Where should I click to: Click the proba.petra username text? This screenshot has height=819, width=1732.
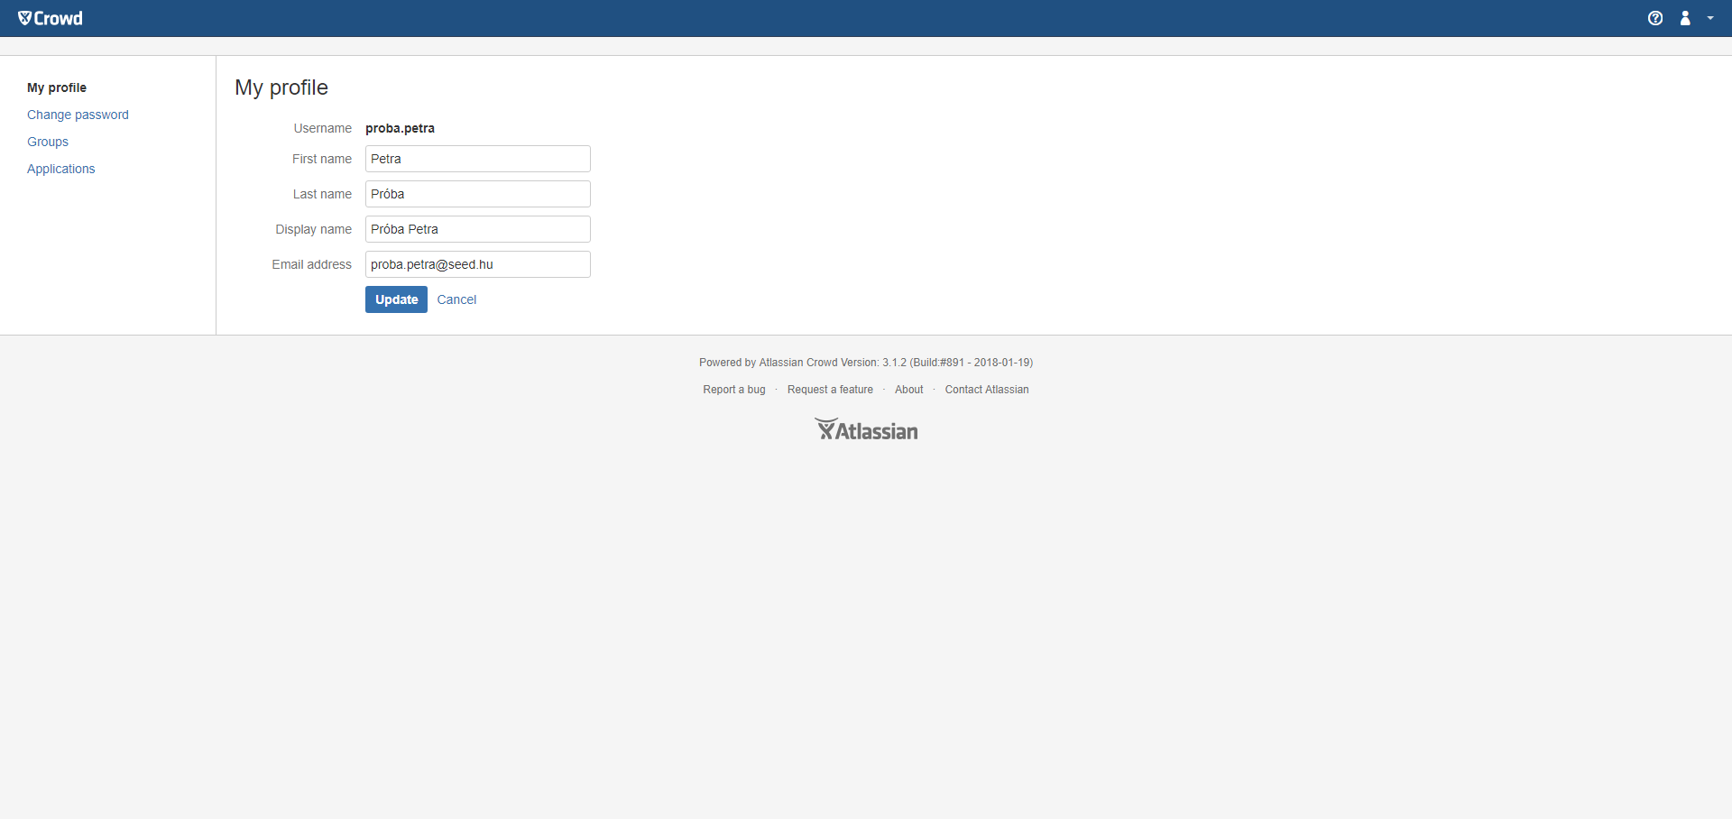click(400, 128)
